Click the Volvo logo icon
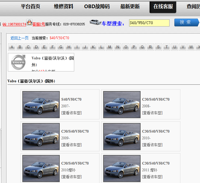Screen dimensions: 200x183 (x=18, y=62)
